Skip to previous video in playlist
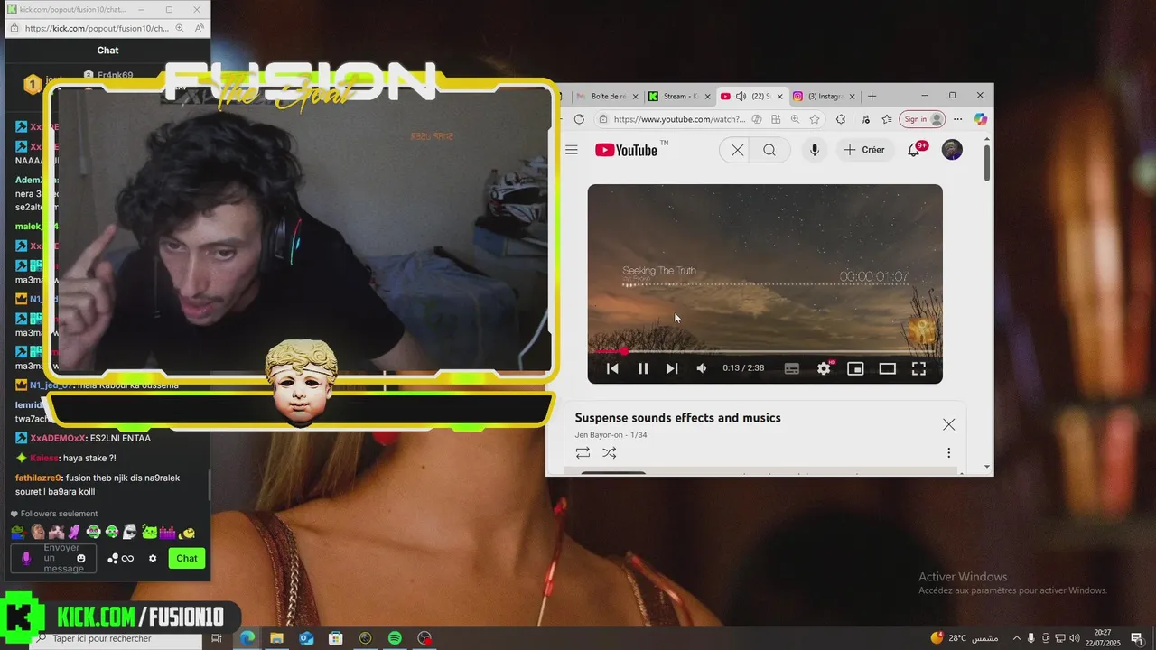 (612, 368)
